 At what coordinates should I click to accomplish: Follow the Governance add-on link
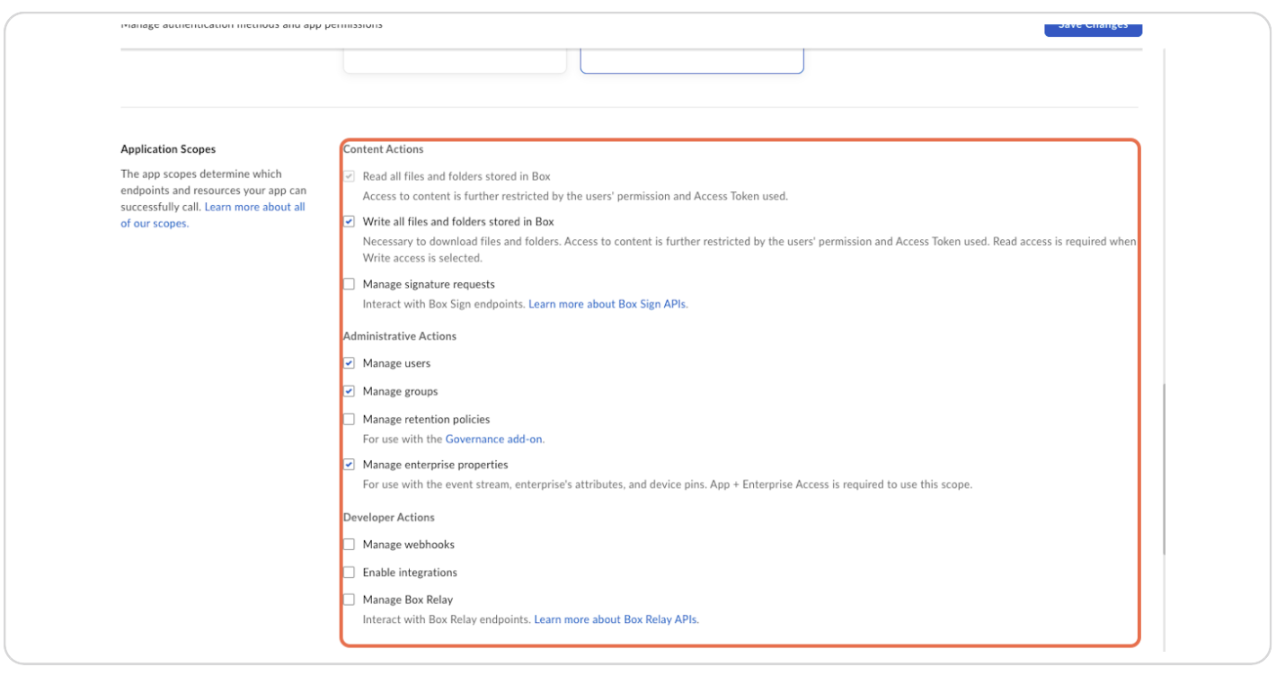click(x=494, y=439)
